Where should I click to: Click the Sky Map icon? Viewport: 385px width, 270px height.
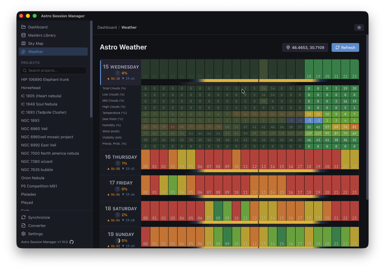pyautogui.click(x=23, y=43)
